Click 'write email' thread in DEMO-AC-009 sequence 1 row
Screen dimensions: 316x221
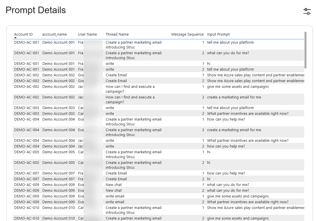click(115, 196)
